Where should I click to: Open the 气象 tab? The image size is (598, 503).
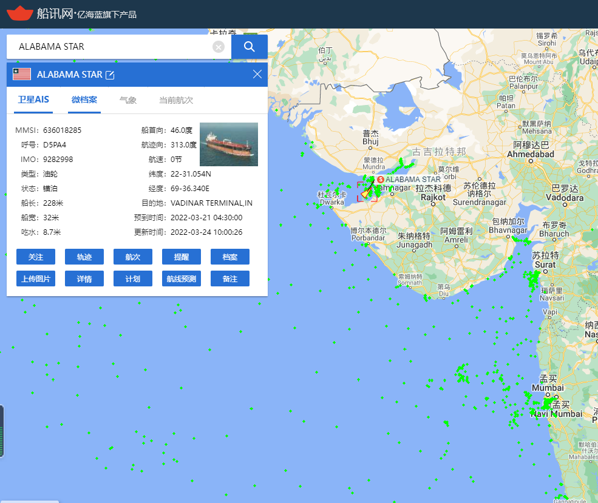tap(128, 100)
